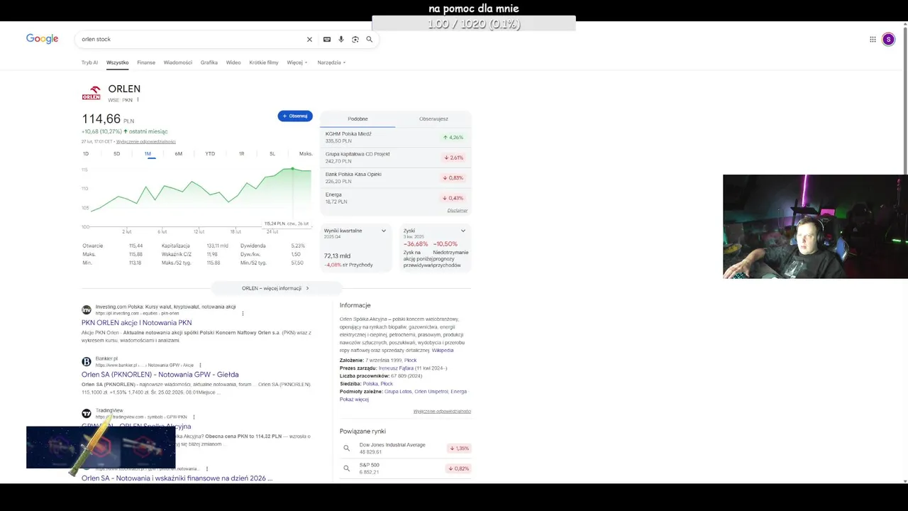Open the Google apps grid
This screenshot has width=908, height=511.
[873, 40]
